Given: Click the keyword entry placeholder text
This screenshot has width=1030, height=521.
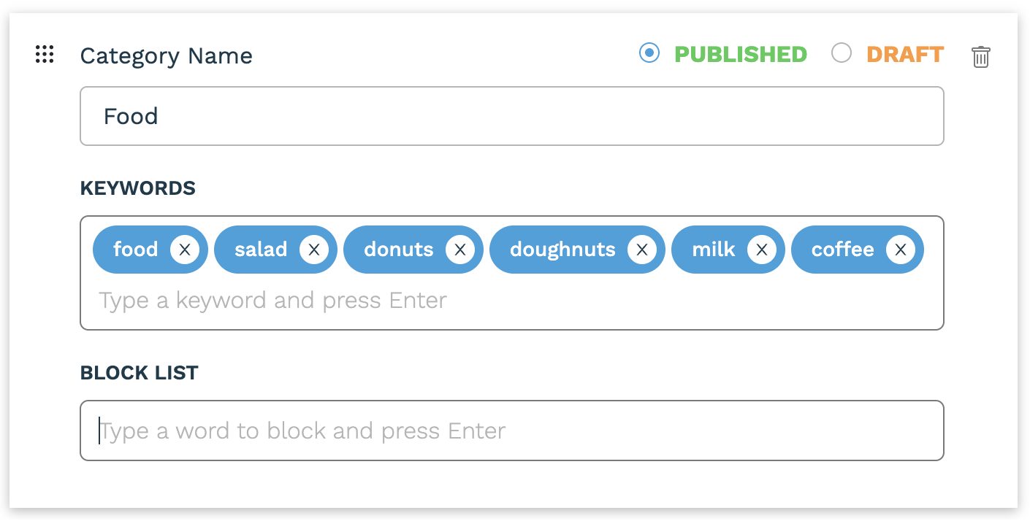Looking at the screenshot, I should click(x=272, y=300).
